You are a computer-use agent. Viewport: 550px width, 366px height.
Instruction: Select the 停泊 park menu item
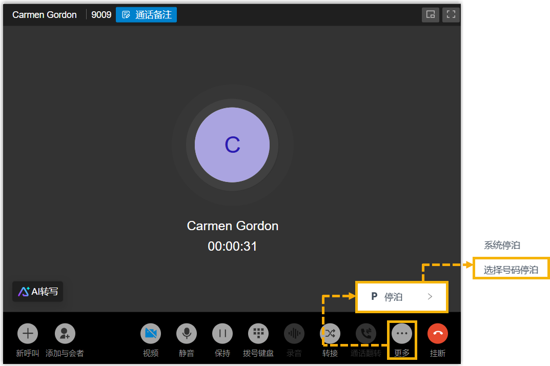(x=394, y=297)
